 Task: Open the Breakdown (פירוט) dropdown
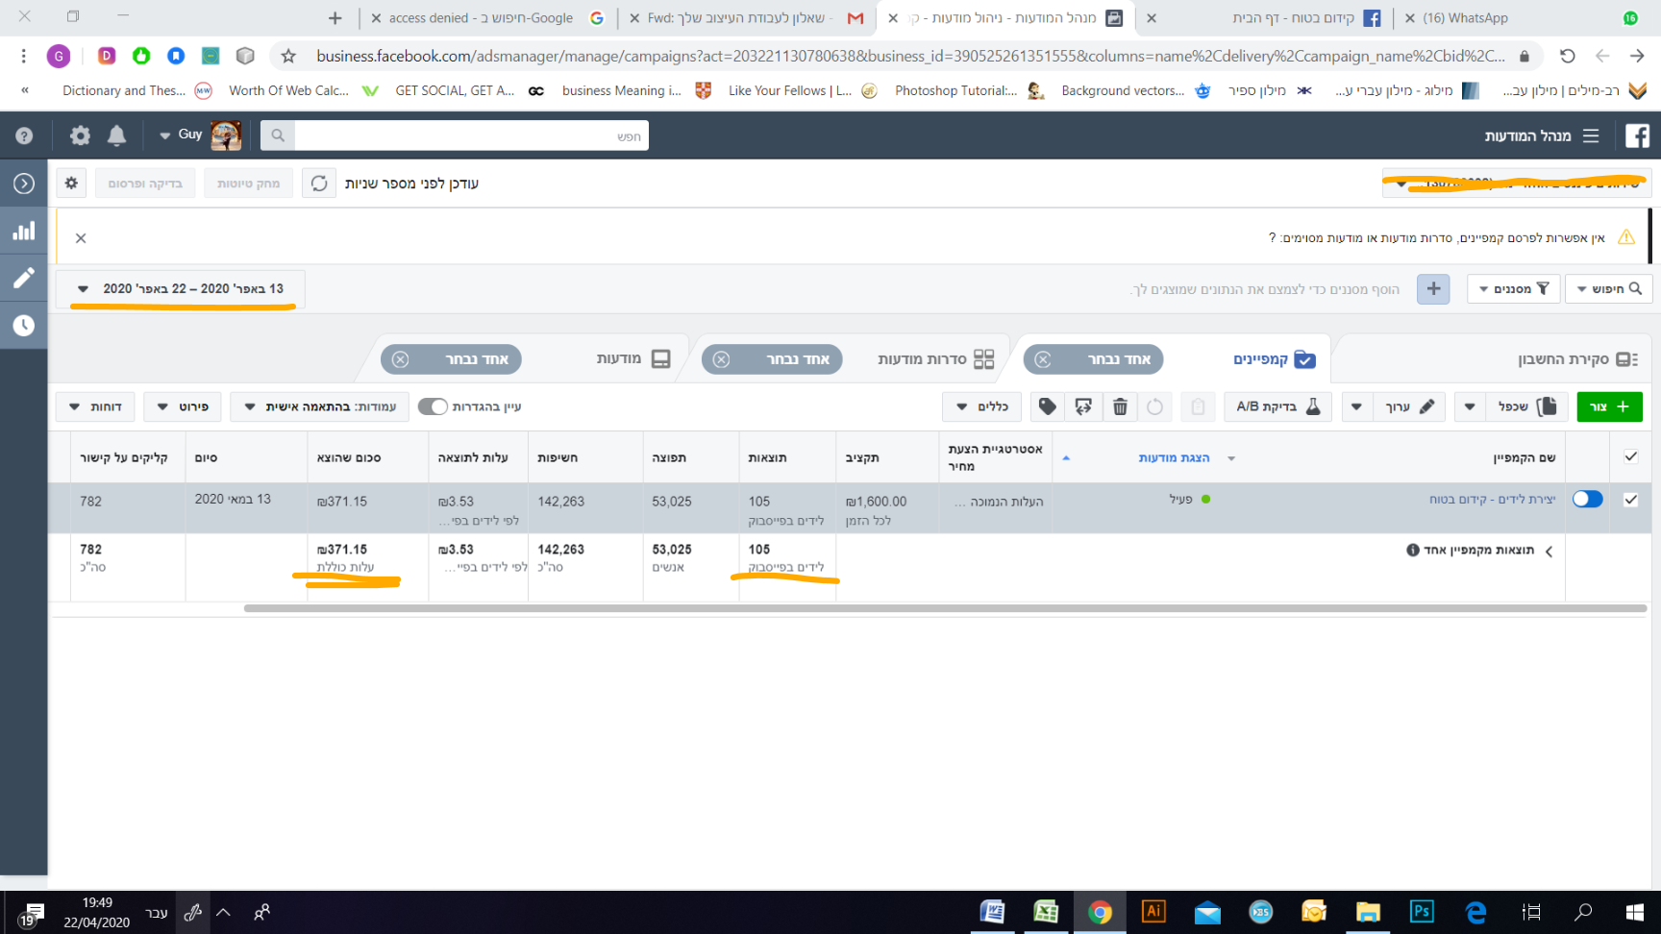pos(183,406)
